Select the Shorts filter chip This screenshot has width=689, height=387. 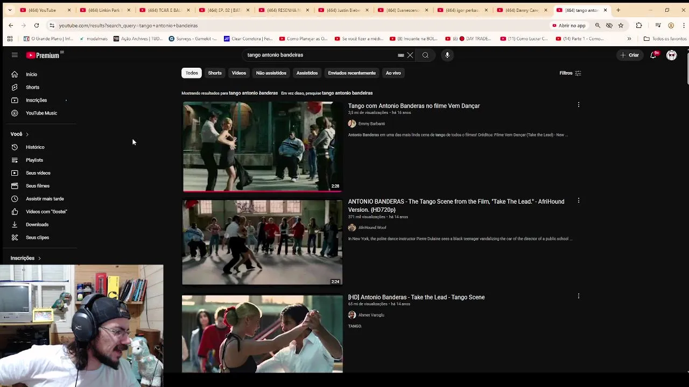[215, 73]
